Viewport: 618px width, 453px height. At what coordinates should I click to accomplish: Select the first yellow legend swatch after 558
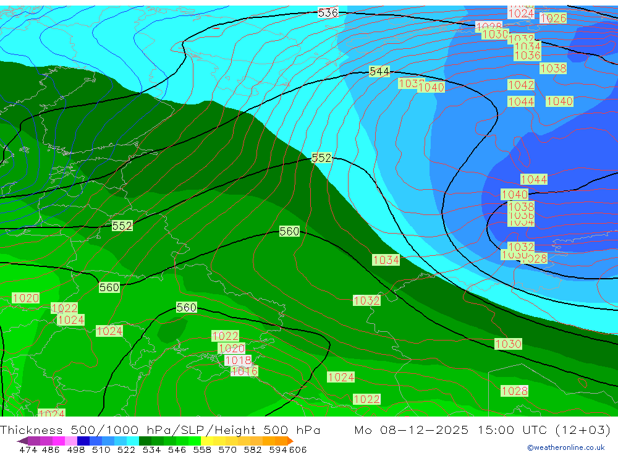207,441
